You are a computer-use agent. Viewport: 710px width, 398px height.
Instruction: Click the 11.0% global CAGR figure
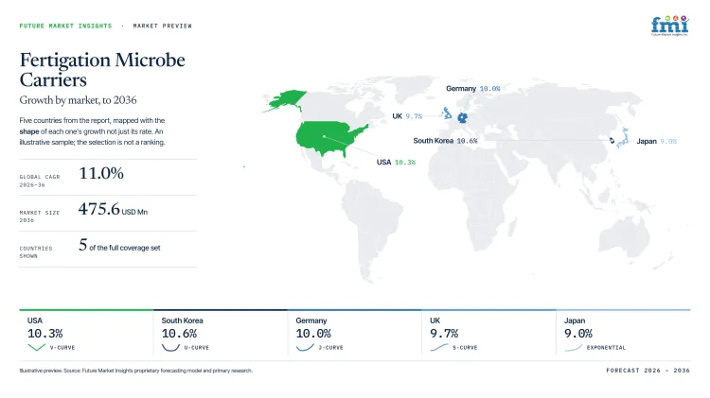[101, 173]
